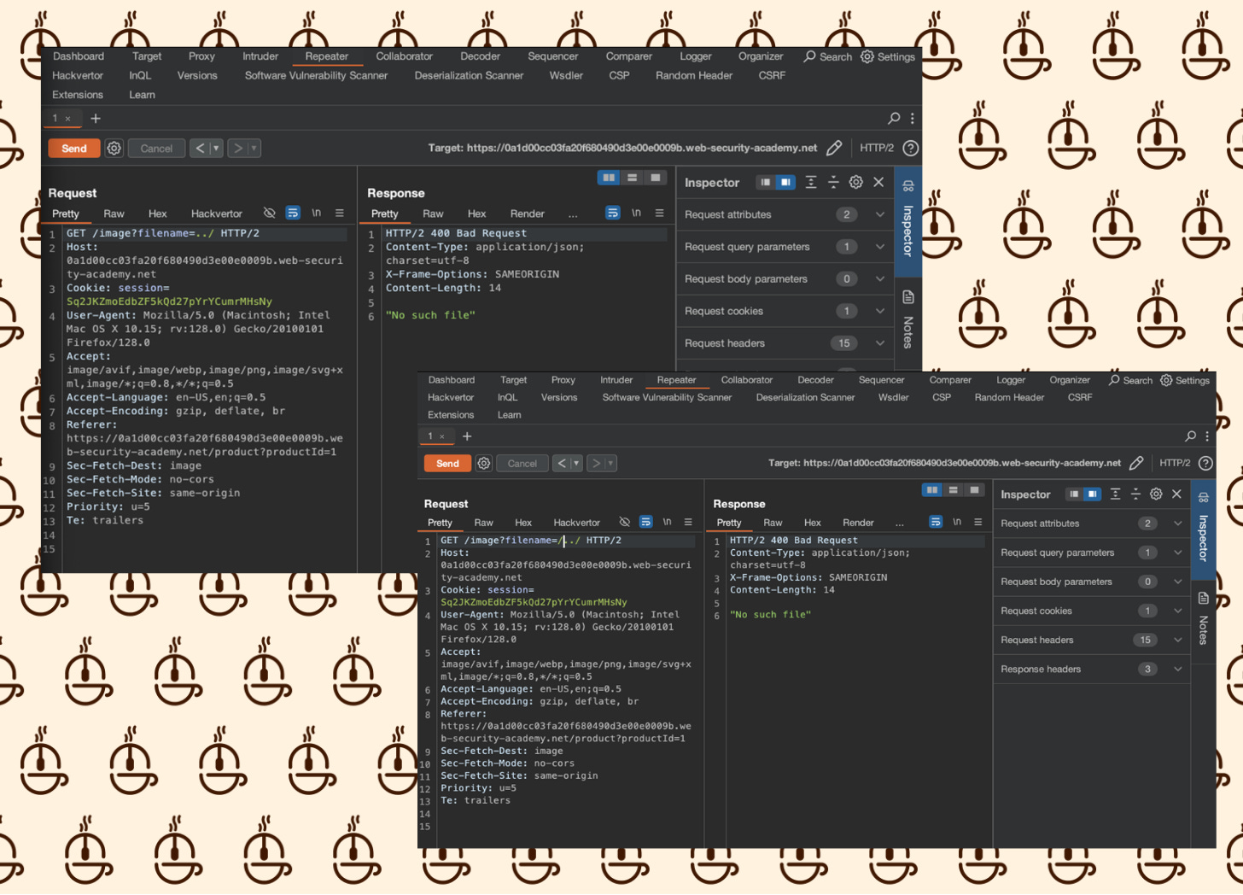Click the orange Send button
This screenshot has height=895, width=1243.
[73, 148]
